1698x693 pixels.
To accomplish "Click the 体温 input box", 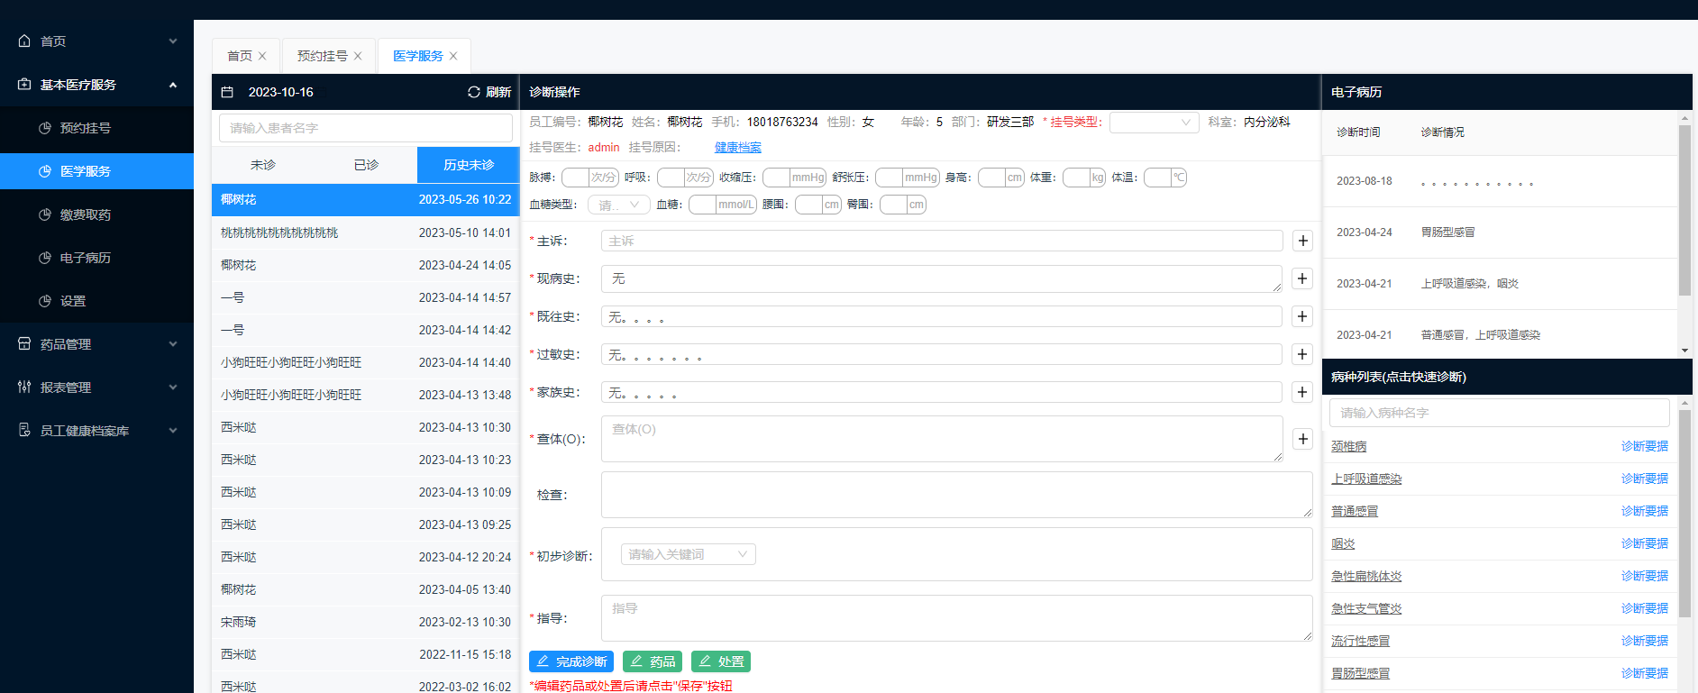I will click(1157, 178).
